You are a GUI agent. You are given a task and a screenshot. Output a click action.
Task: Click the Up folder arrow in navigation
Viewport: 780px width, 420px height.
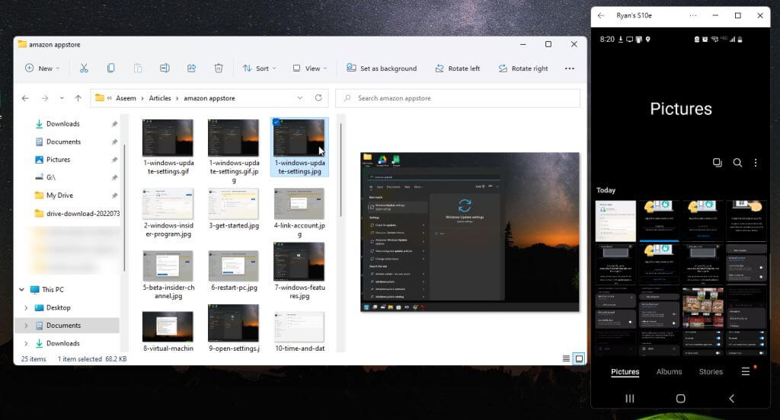click(x=78, y=98)
